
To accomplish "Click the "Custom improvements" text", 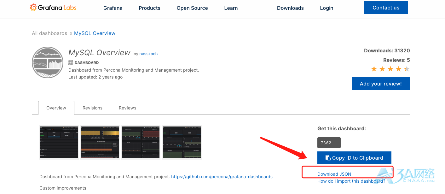I will pos(63,188).
